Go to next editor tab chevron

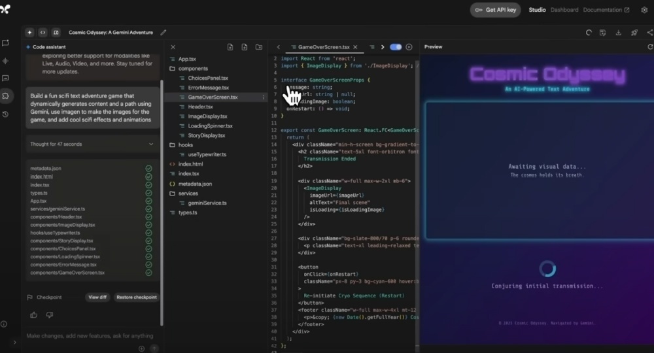[x=383, y=47]
